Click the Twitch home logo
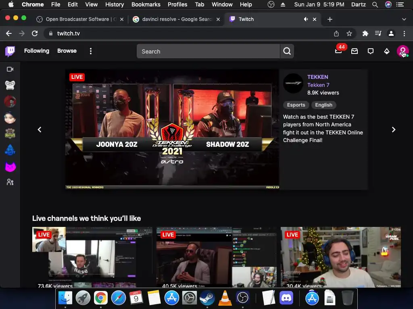This screenshot has width=413, height=309. [x=10, y=51]
